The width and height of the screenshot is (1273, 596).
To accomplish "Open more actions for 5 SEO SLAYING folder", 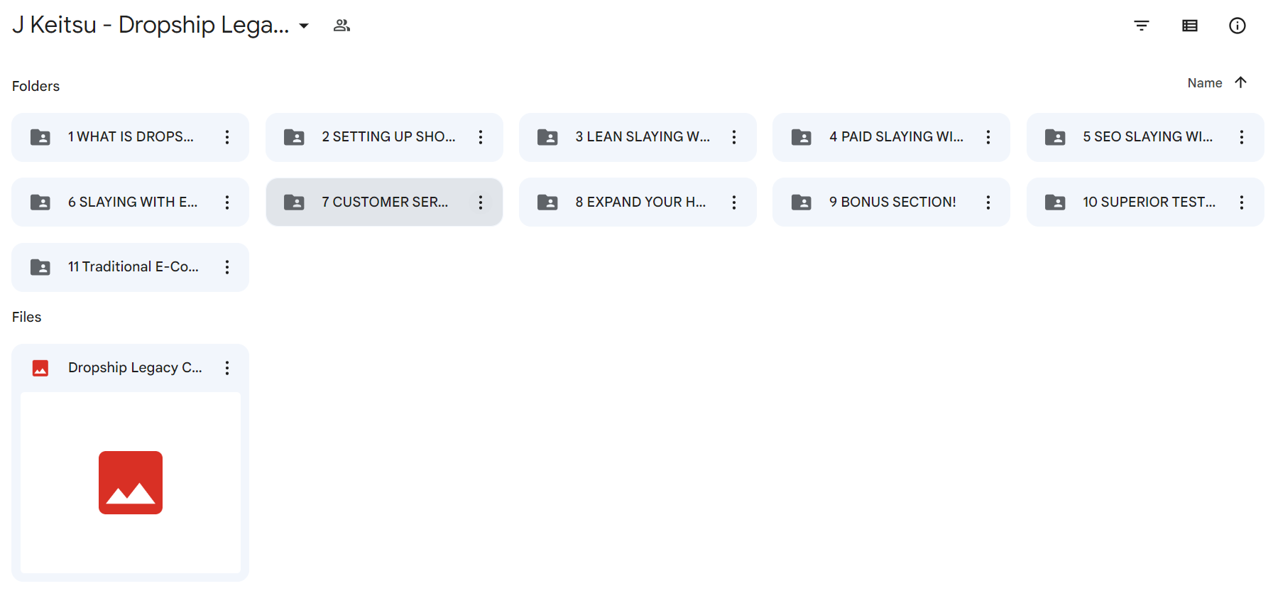I will [1241, 137].
